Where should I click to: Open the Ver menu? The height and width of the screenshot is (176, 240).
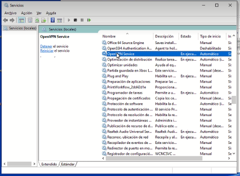click(39, 13)
